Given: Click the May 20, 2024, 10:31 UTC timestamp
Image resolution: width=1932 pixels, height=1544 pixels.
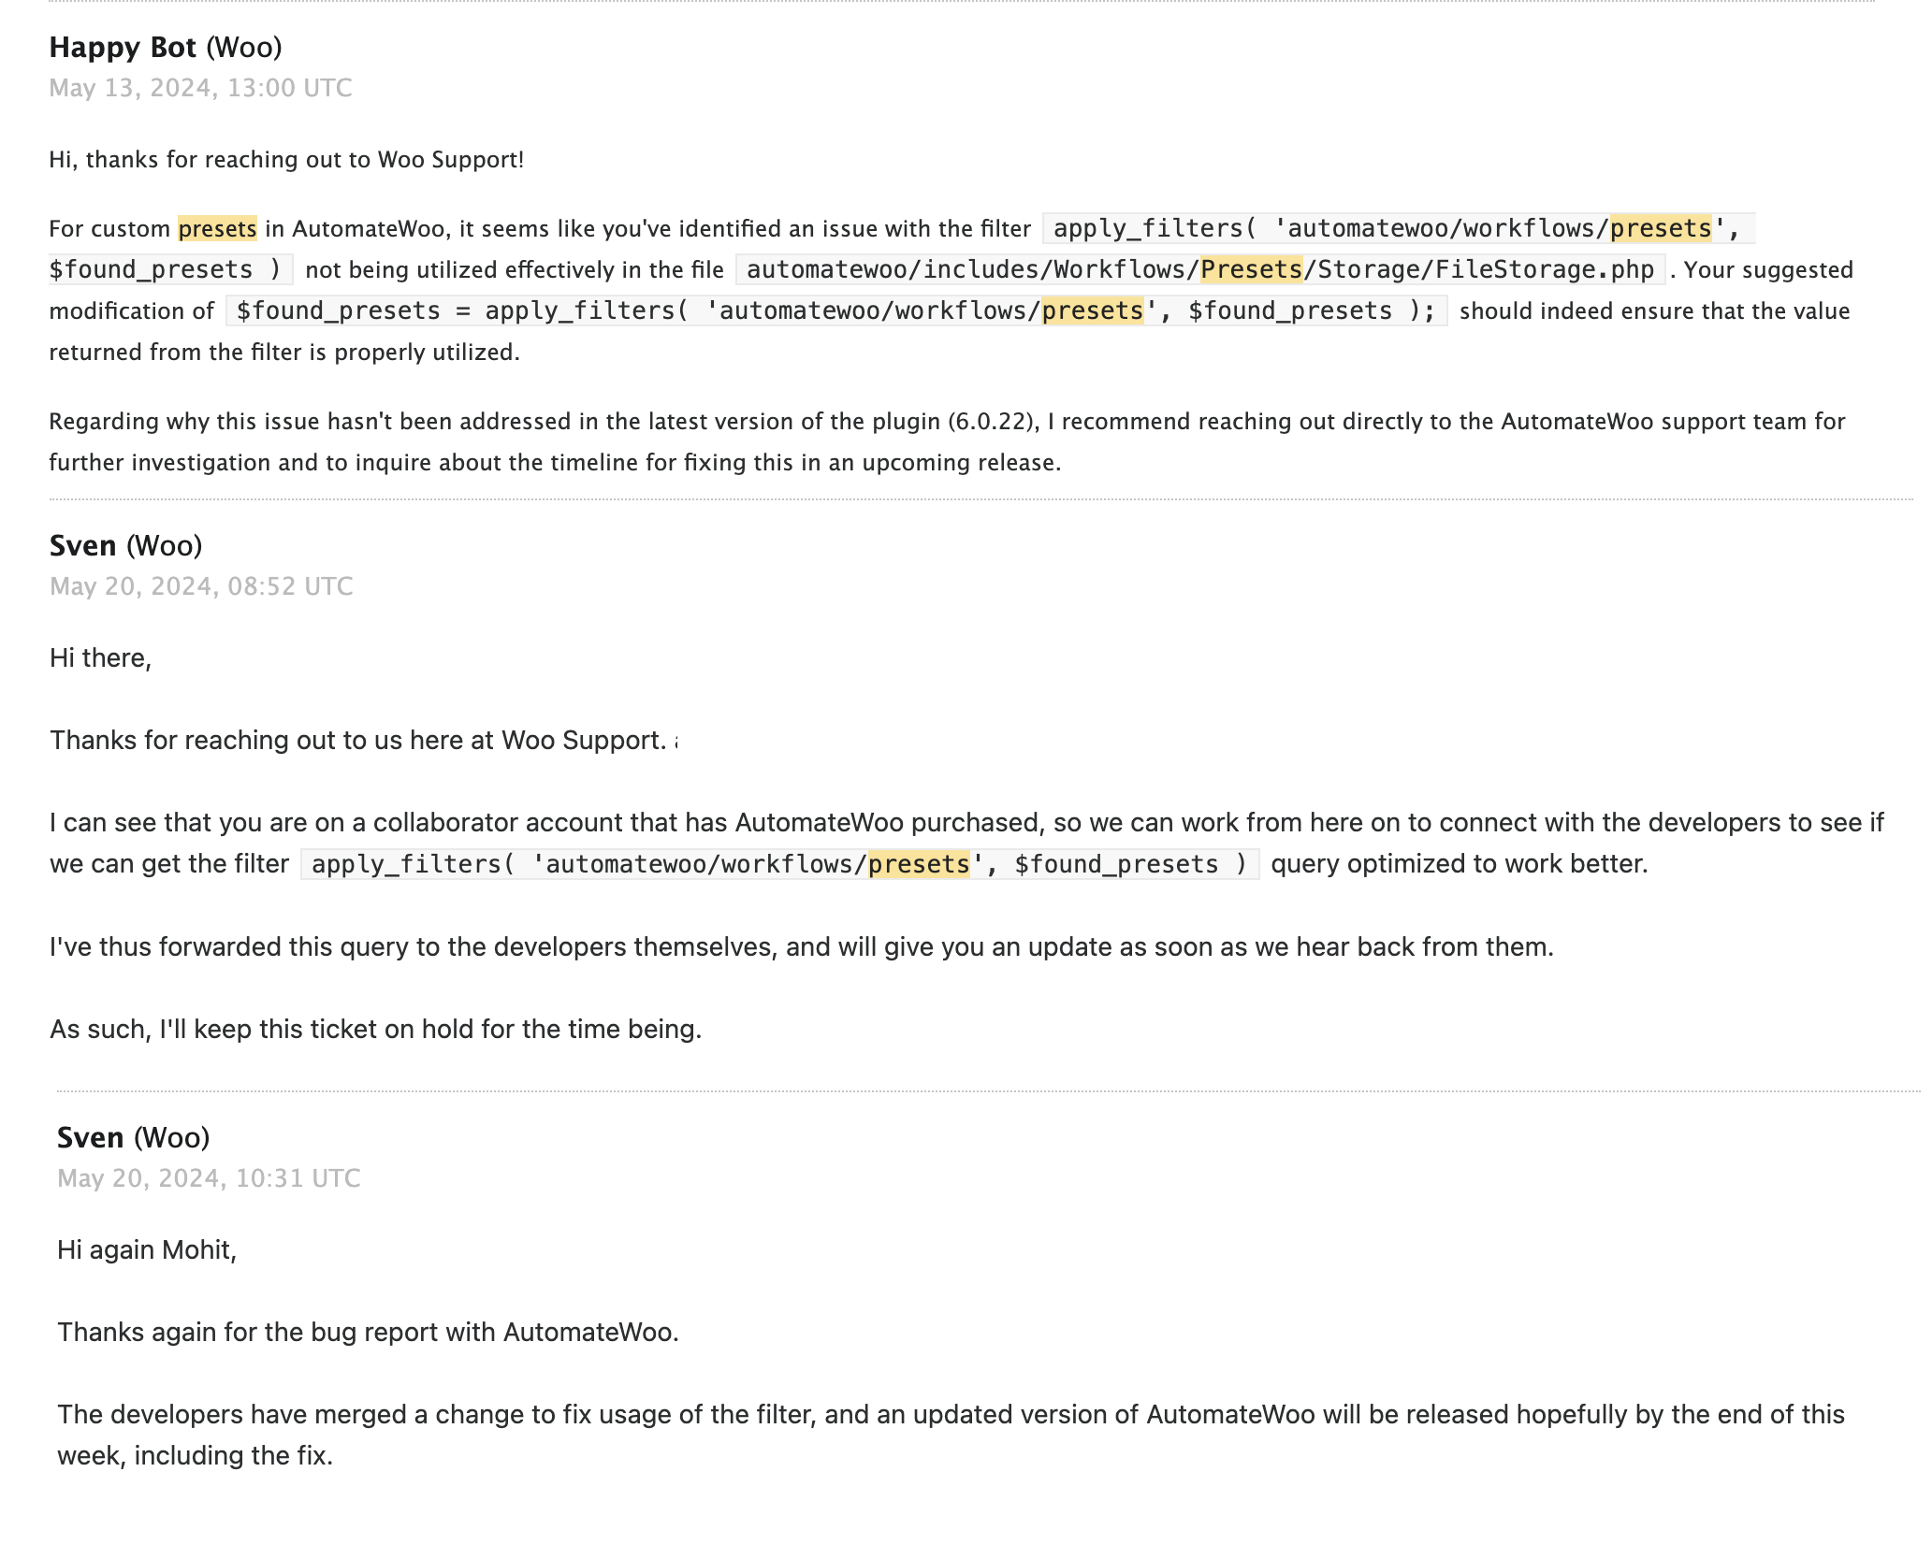Looking at the screenshot, I should point(209,1178).
